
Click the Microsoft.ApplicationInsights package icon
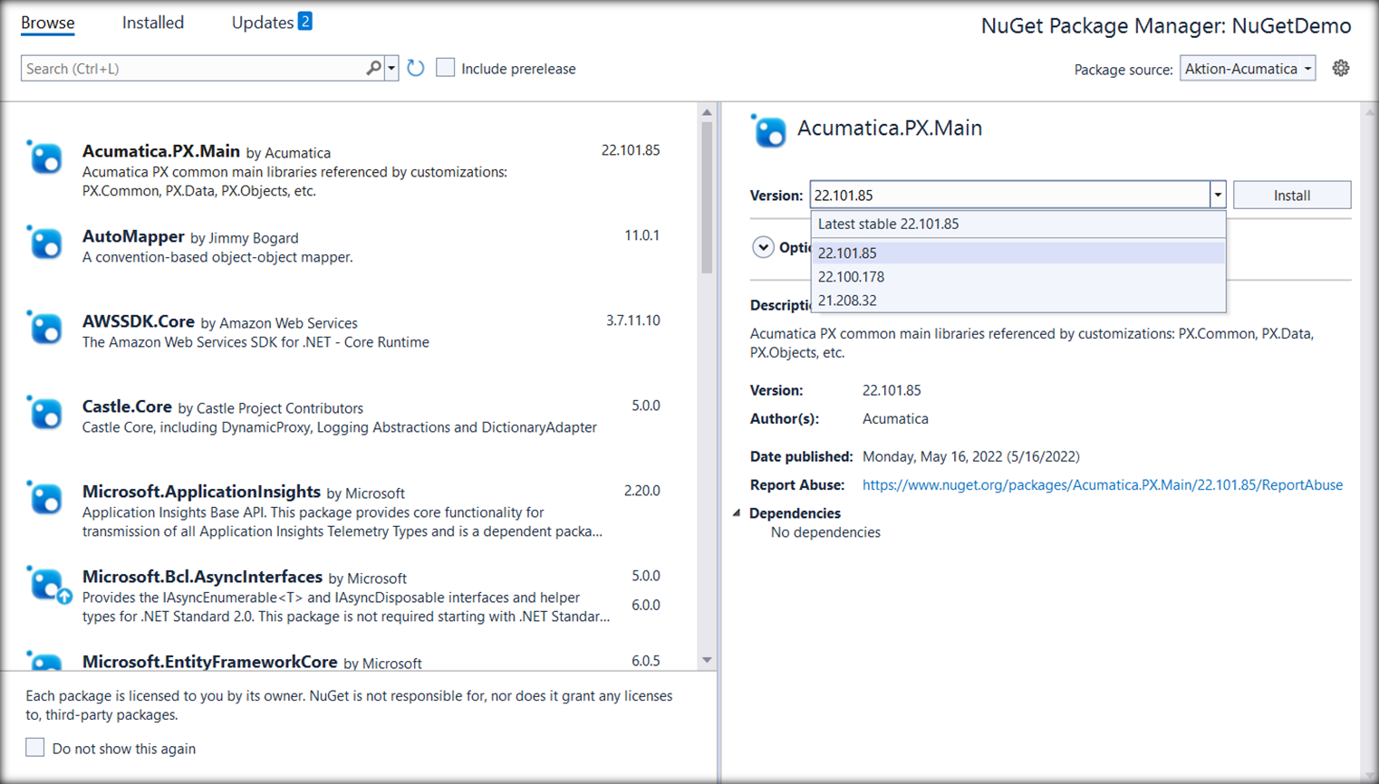click(45, 498)
